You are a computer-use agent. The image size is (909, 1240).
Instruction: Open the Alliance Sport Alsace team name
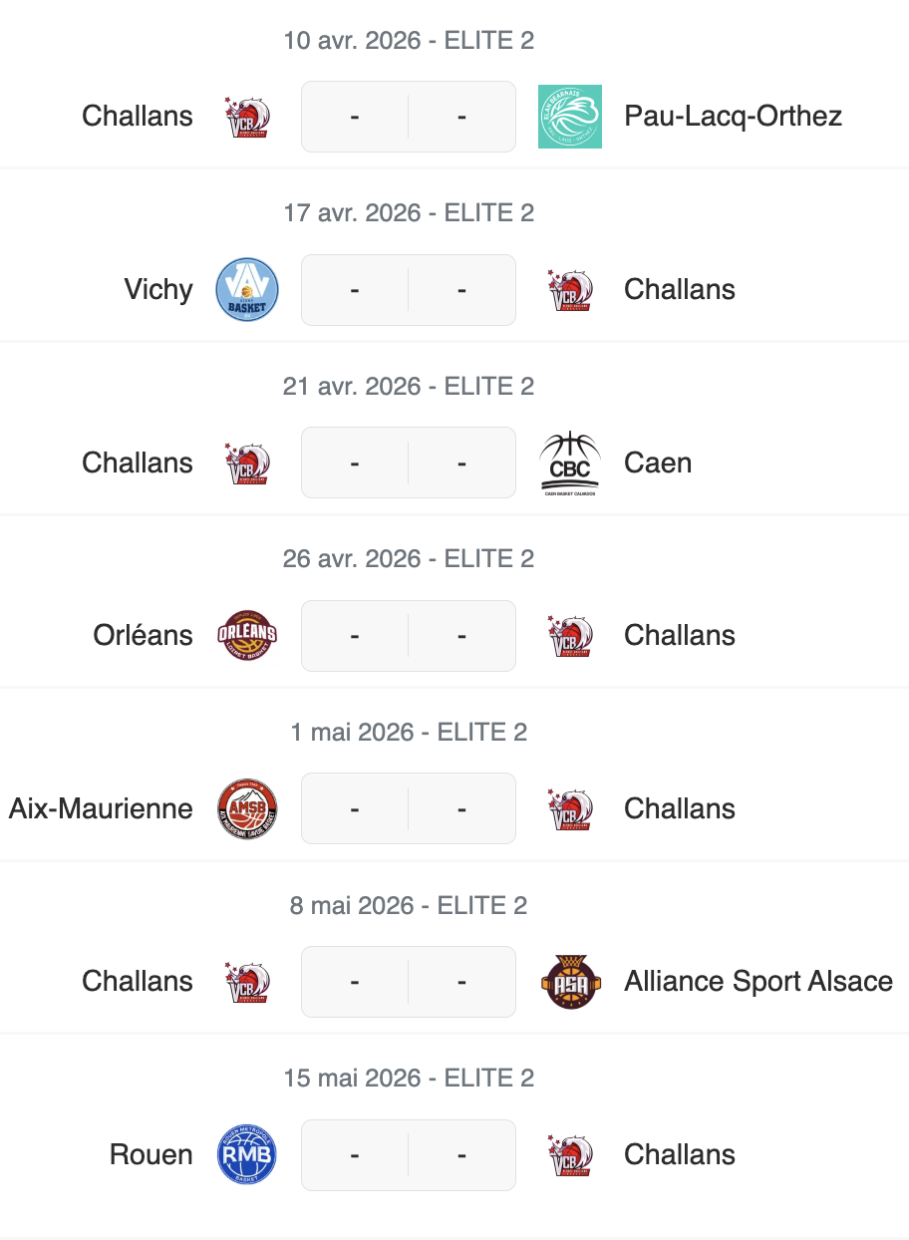pos(757,982)
